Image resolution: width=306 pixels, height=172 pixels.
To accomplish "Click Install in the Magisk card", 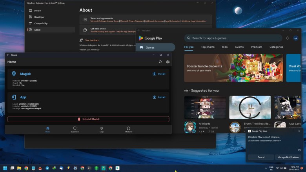I will coord(159,74).
